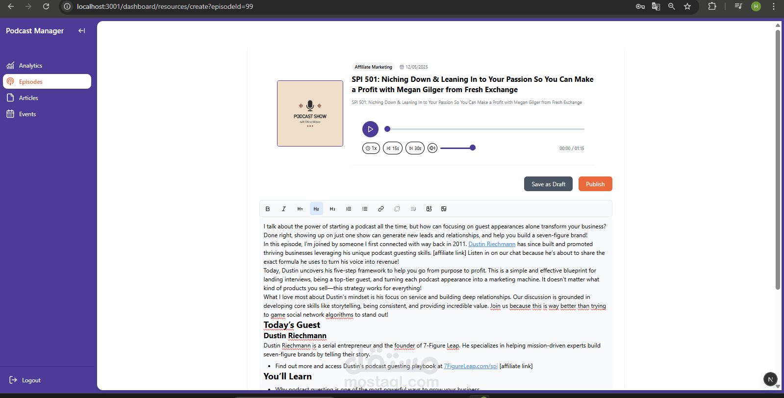Image resolution: width=784 pixels, height=398 pixels.
Task: Go forward in browser history
Action: [28, 6]
